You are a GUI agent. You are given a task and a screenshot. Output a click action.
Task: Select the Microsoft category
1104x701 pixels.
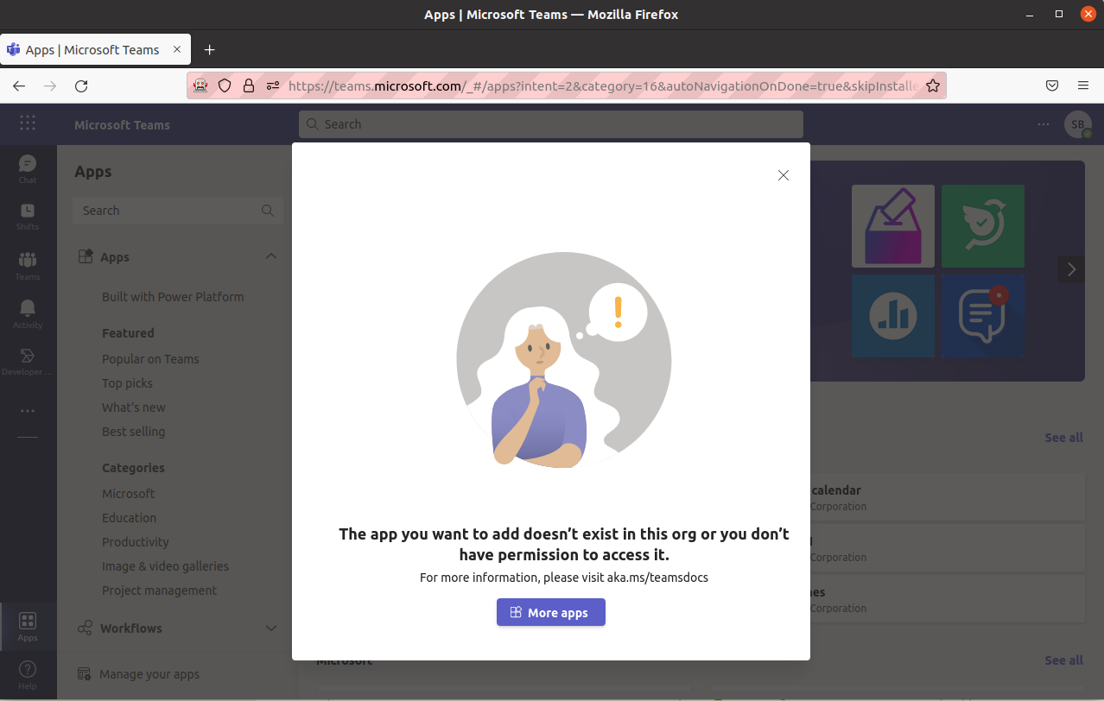[128, 494]
